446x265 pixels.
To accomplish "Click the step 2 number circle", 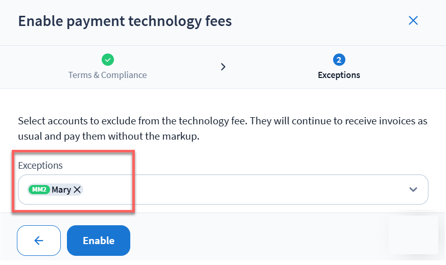I will click(339, 60).
